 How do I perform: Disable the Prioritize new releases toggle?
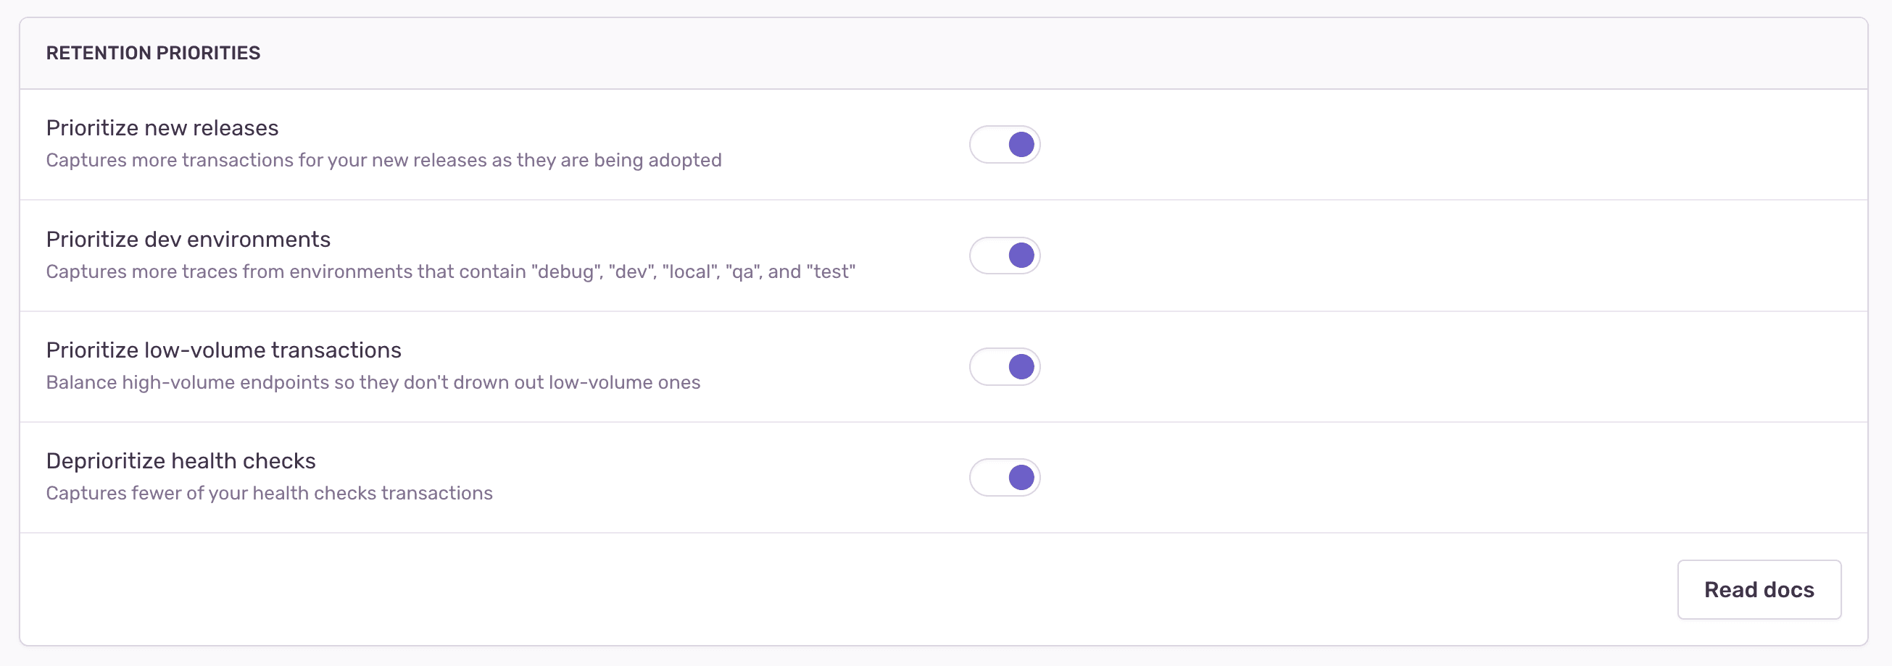click(x=1005, y=145)
